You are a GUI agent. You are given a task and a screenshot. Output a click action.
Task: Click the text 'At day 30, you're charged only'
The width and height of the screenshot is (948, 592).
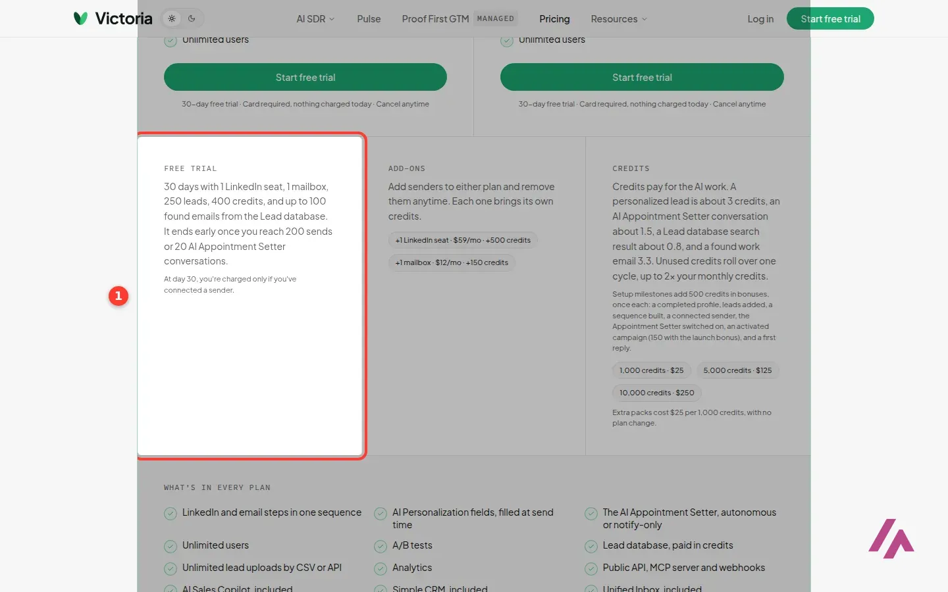click(x=230, y=284)
